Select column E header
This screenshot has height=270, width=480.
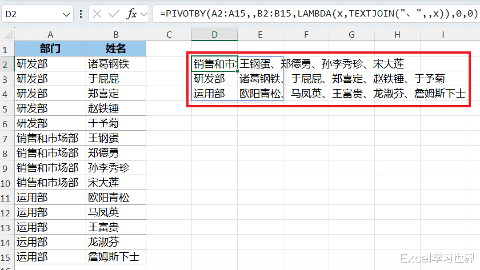(260, 35)
